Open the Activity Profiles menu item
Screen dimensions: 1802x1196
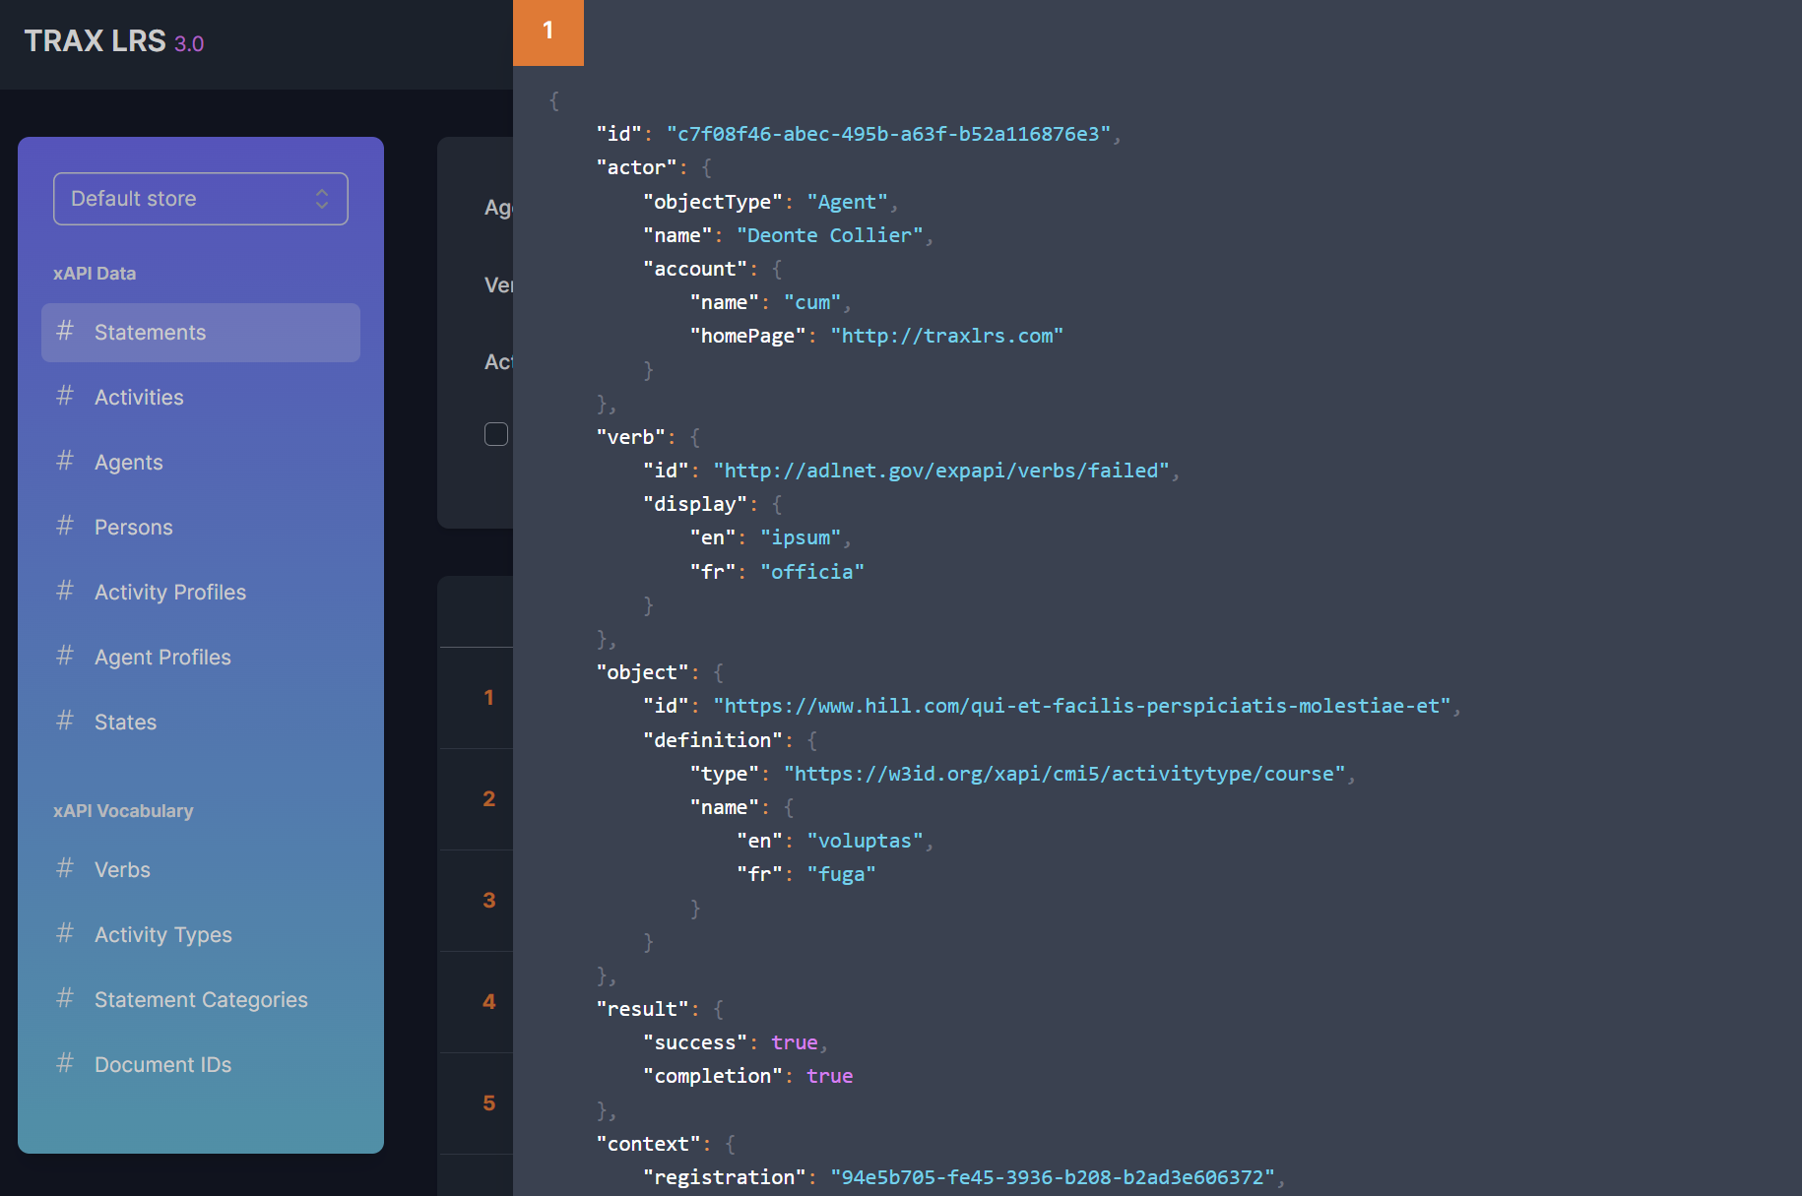[170, 593]
